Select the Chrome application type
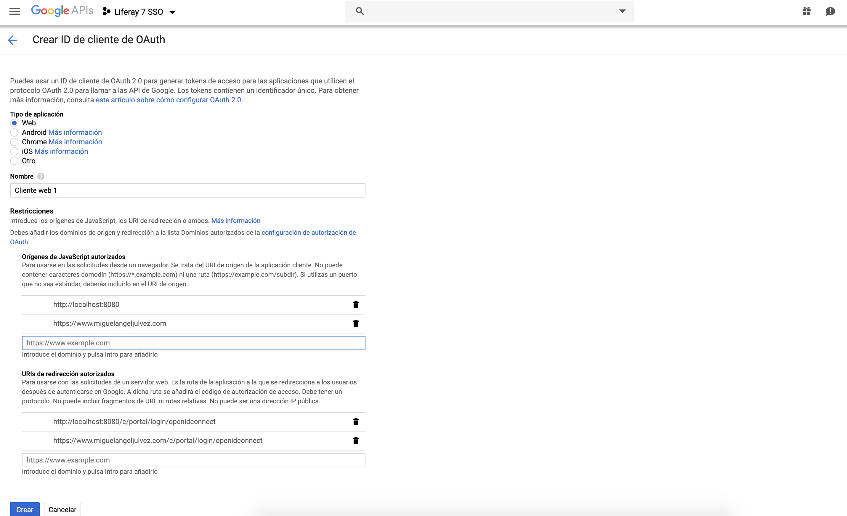The image size is (847, 516). 14,142
